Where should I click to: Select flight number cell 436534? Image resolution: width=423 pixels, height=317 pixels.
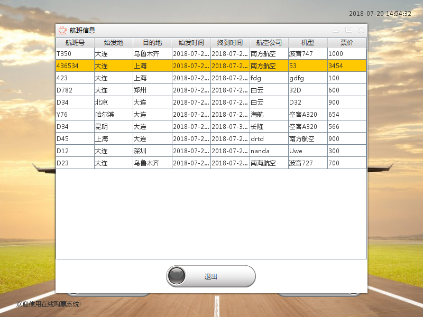point(75,66)
